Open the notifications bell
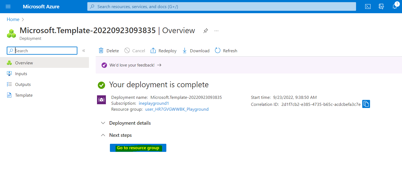The image size is (402, 171). click(394, 6)
